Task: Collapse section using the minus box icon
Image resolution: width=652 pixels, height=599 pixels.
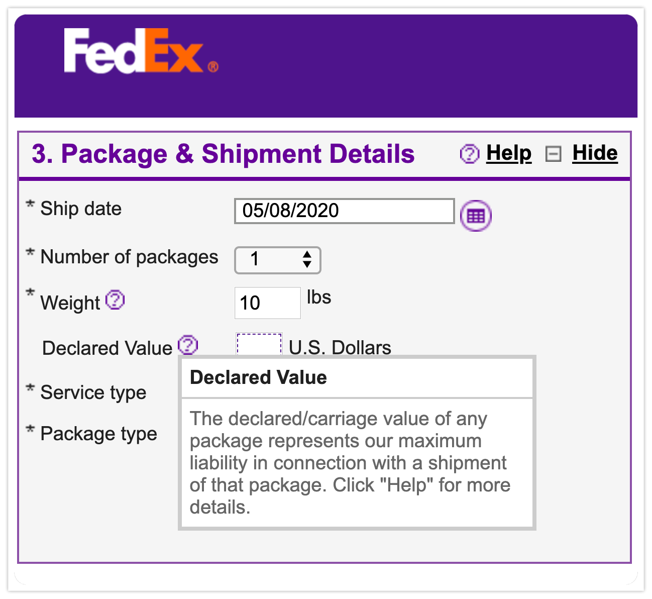Action: [553, 154]
